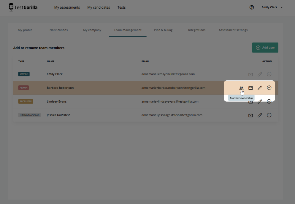The image size is (295, 204).
Task: Click pencil icon in Emily Clark row
Action: [260, 74]
